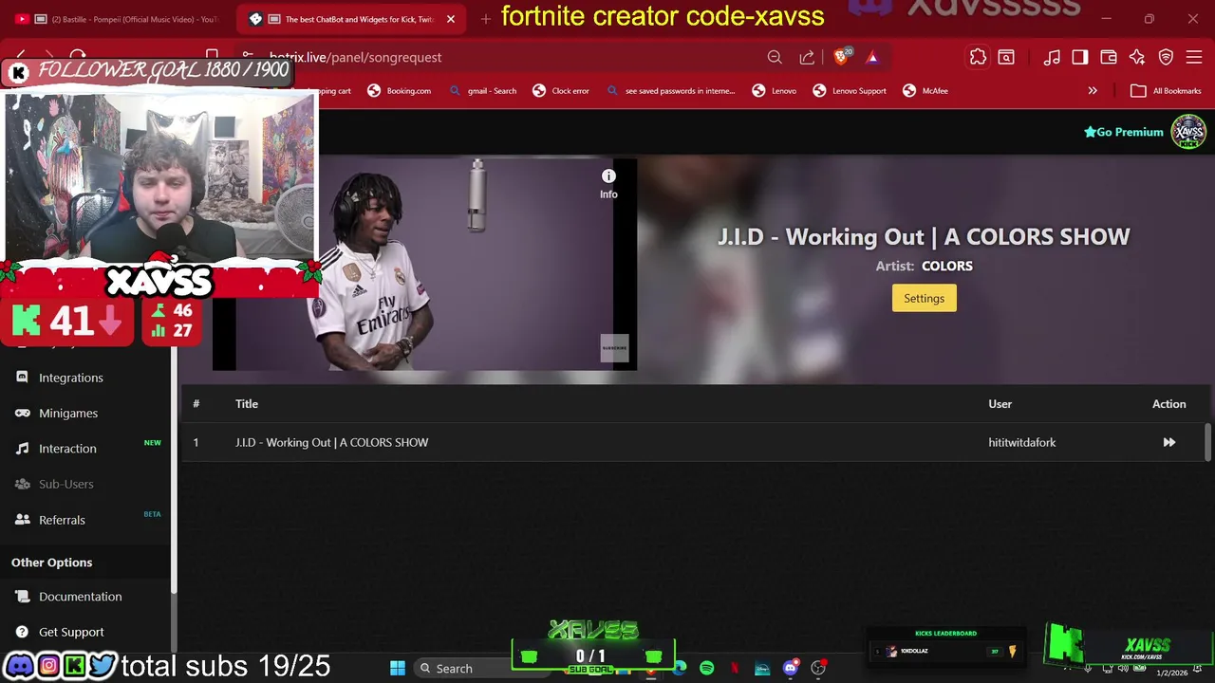The image size is (1215, 683).
Task: Open Spotify from the taskbar
Action: point(707,668)
